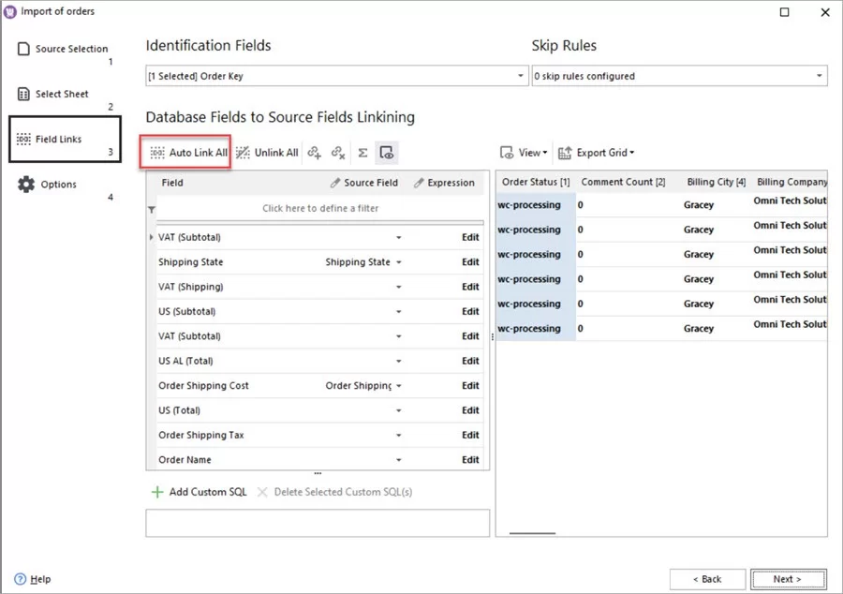Open the Export Grid menu
The width and height of the screenshot is (843, 594).
tap(597, 152)
